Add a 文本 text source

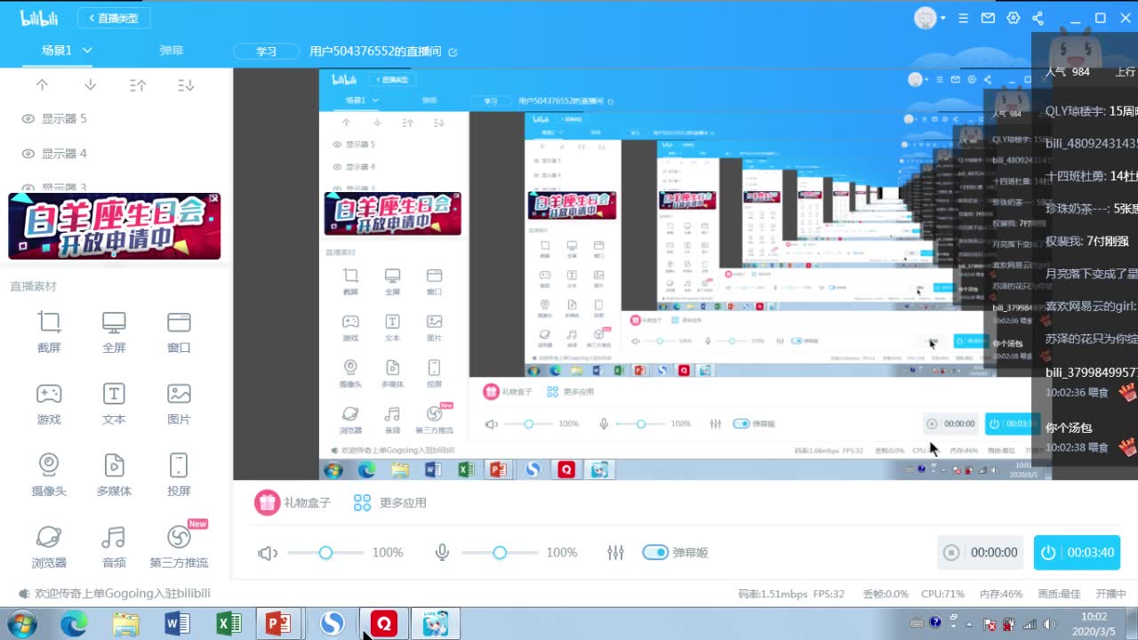click(114, 404)
